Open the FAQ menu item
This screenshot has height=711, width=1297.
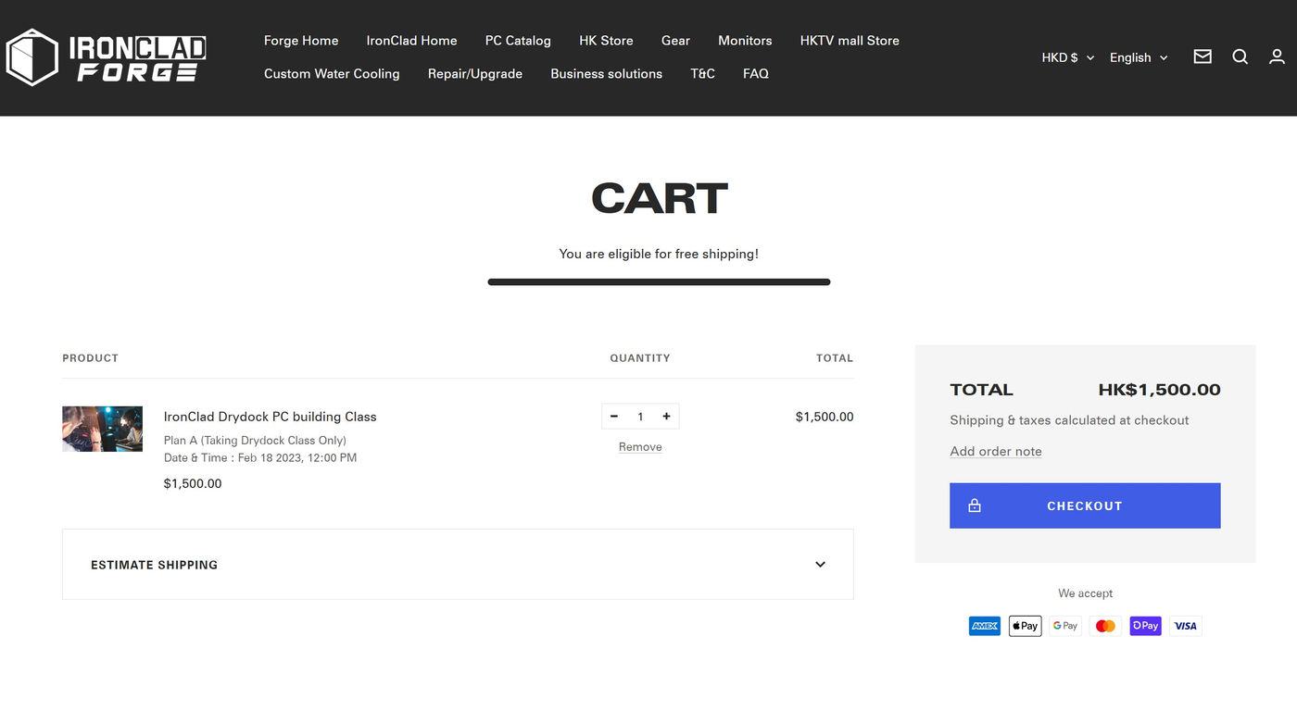click(756, 74)
